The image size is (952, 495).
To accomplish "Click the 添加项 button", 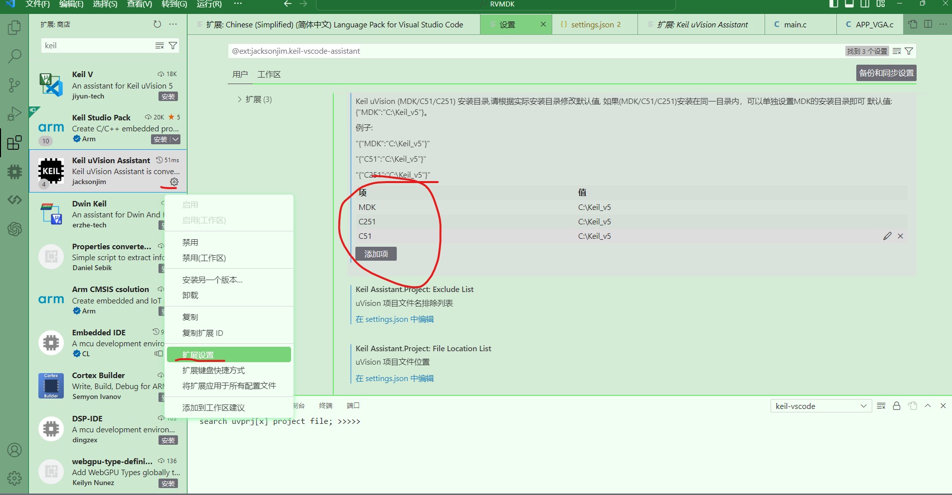I will (376, 254).
